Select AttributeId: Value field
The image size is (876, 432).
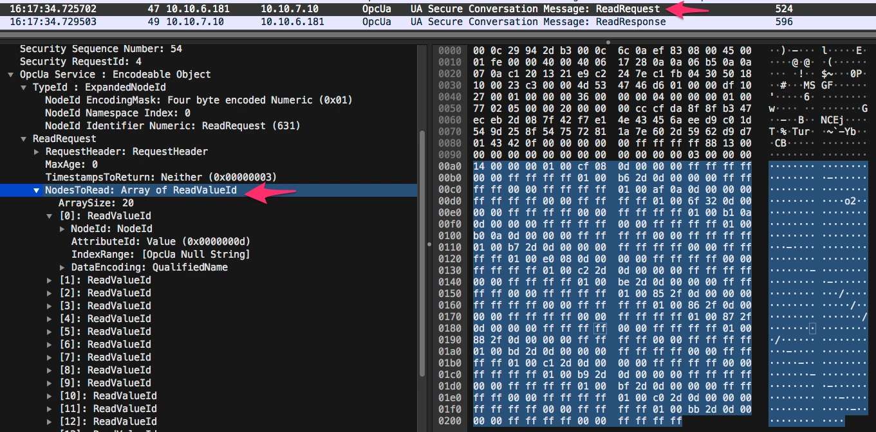(x=160, y=242)
